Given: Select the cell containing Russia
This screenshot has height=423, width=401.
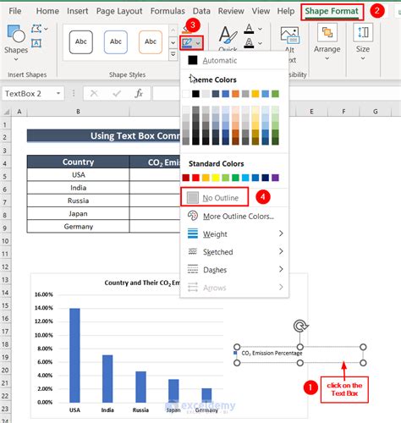Looking at the screenshot, I should (78, 201).
